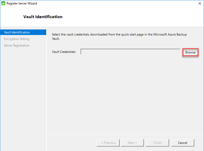Close the Register Server Wizard window
The height and width of the screenshot is (151, 204).
pos(200,3)
